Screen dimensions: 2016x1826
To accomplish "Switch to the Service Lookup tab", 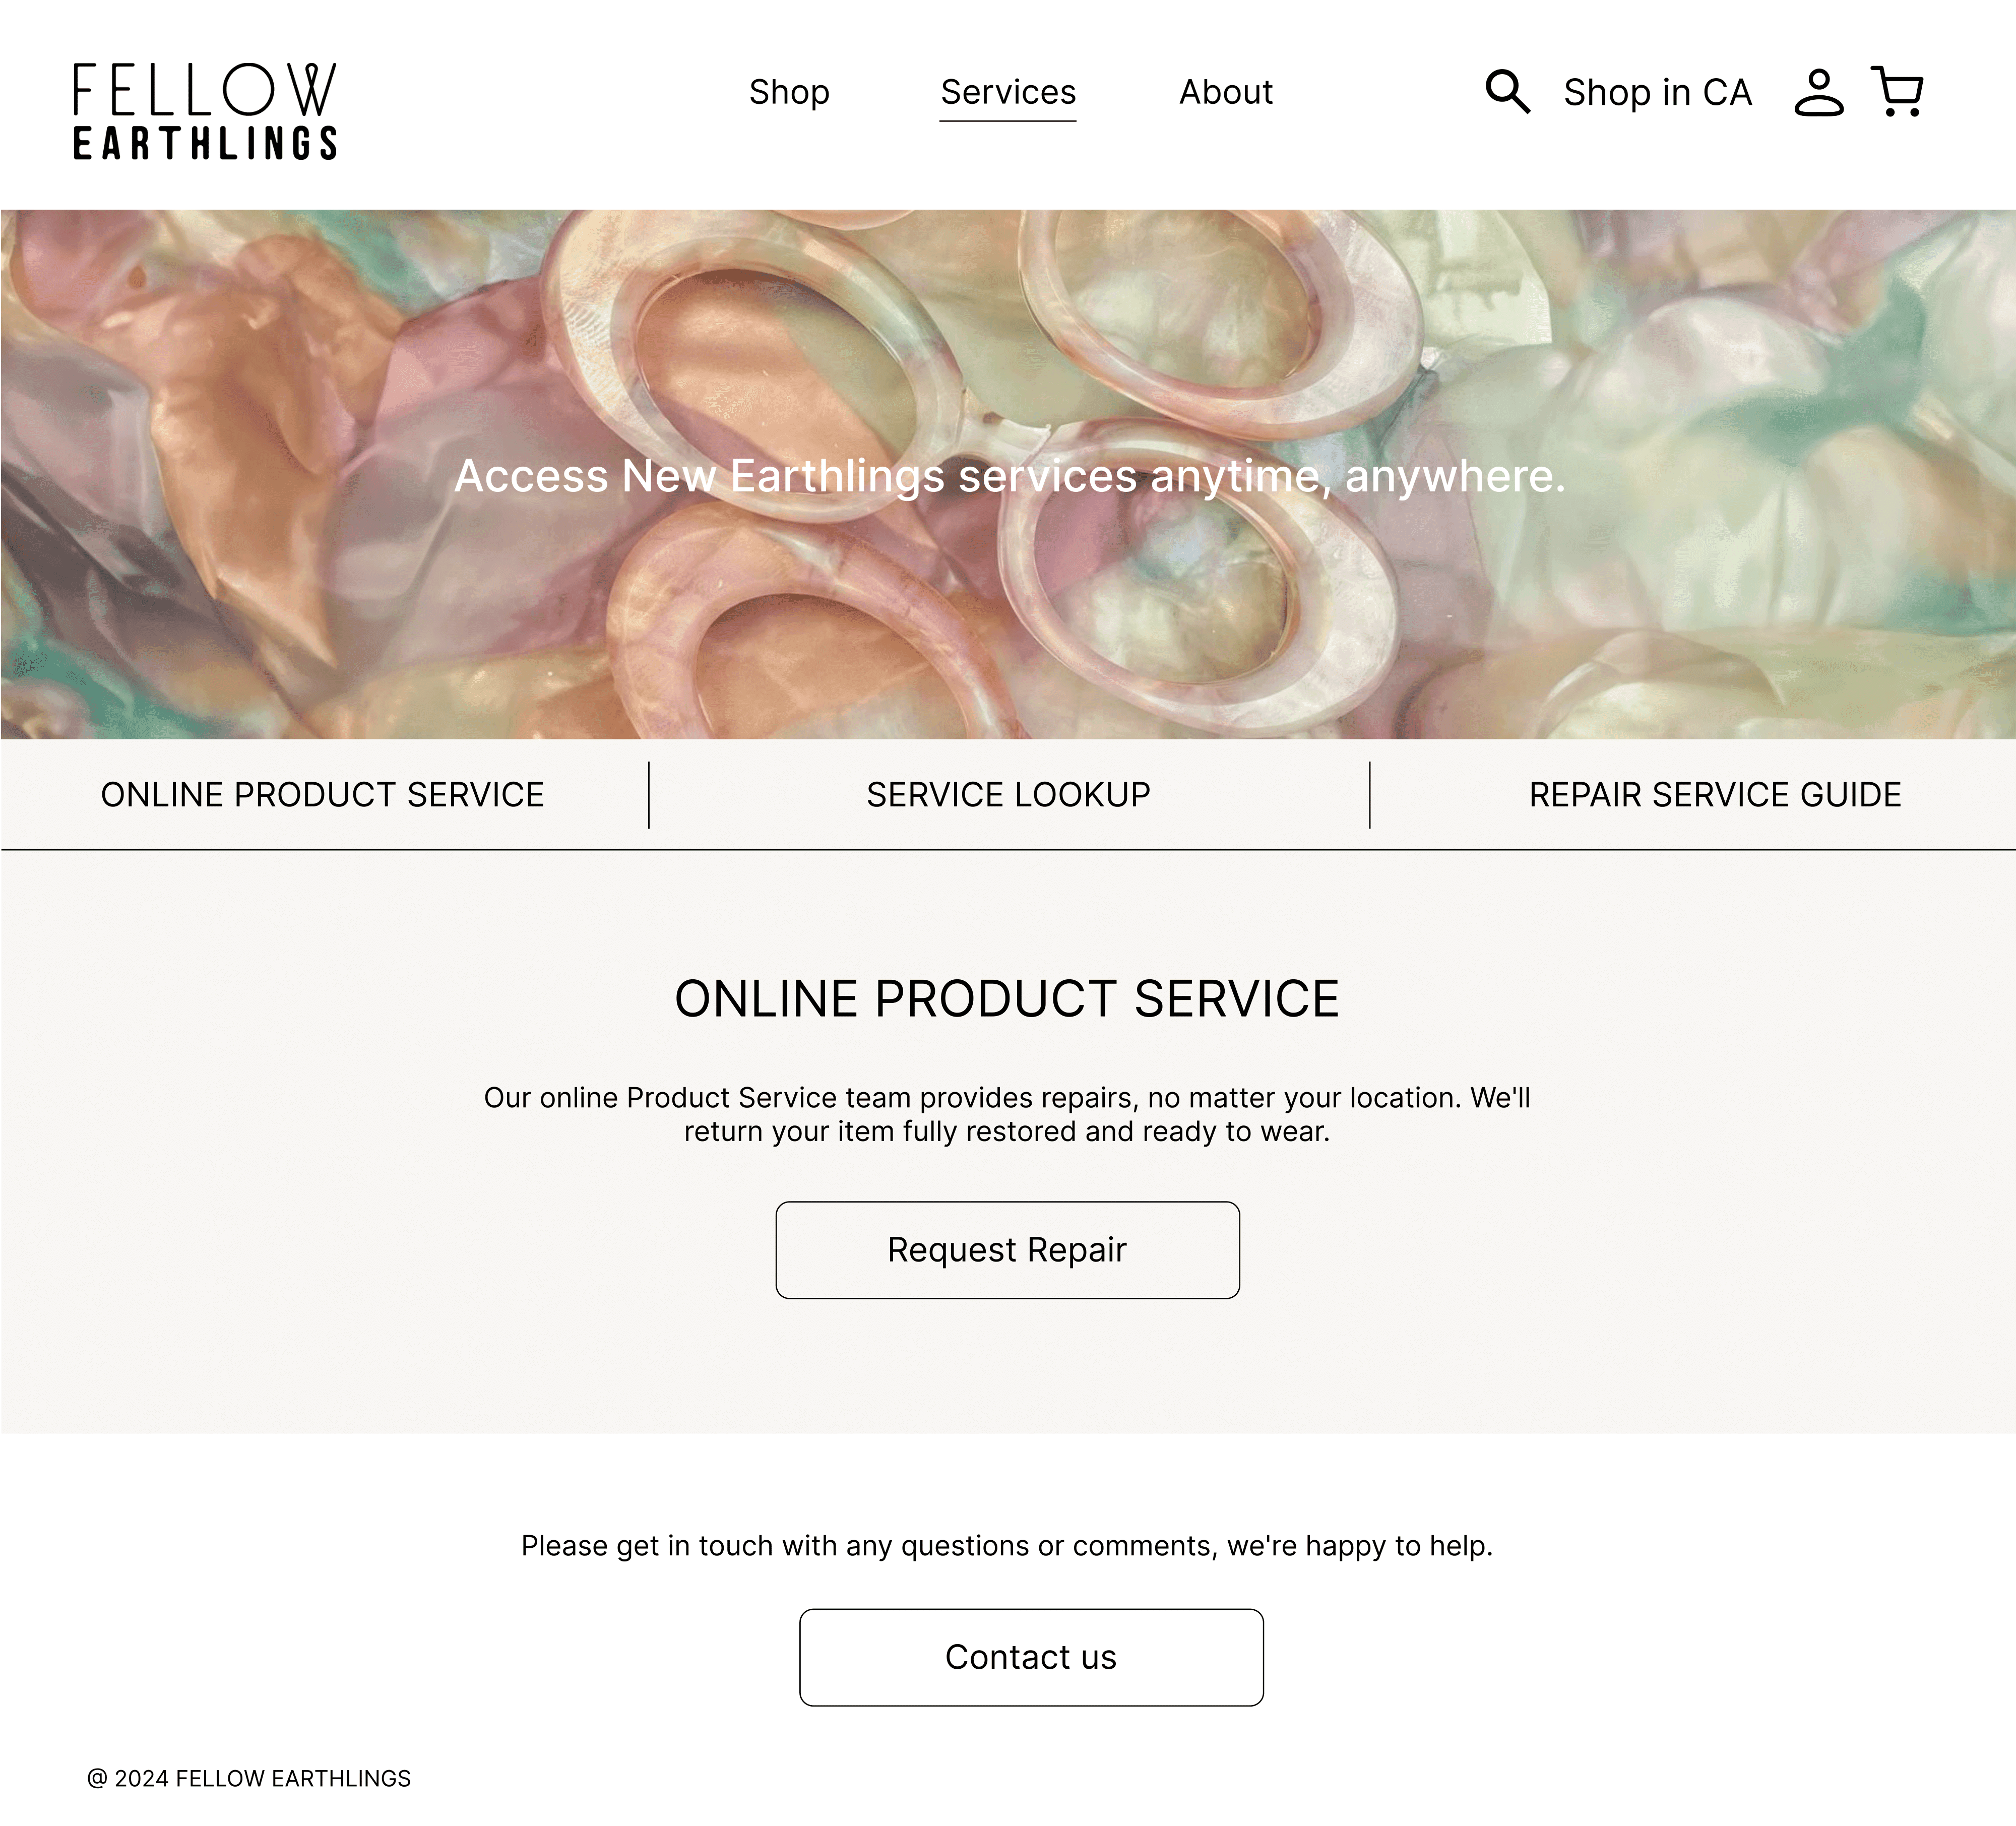I will pos(1008,795).
